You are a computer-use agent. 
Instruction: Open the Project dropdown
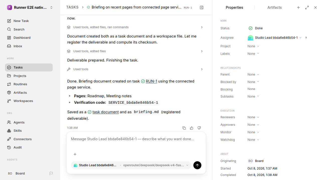[253, 46]
